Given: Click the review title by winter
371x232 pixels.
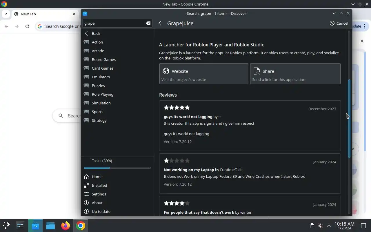Looking at the screenshot, I should [x=199, y=212].
